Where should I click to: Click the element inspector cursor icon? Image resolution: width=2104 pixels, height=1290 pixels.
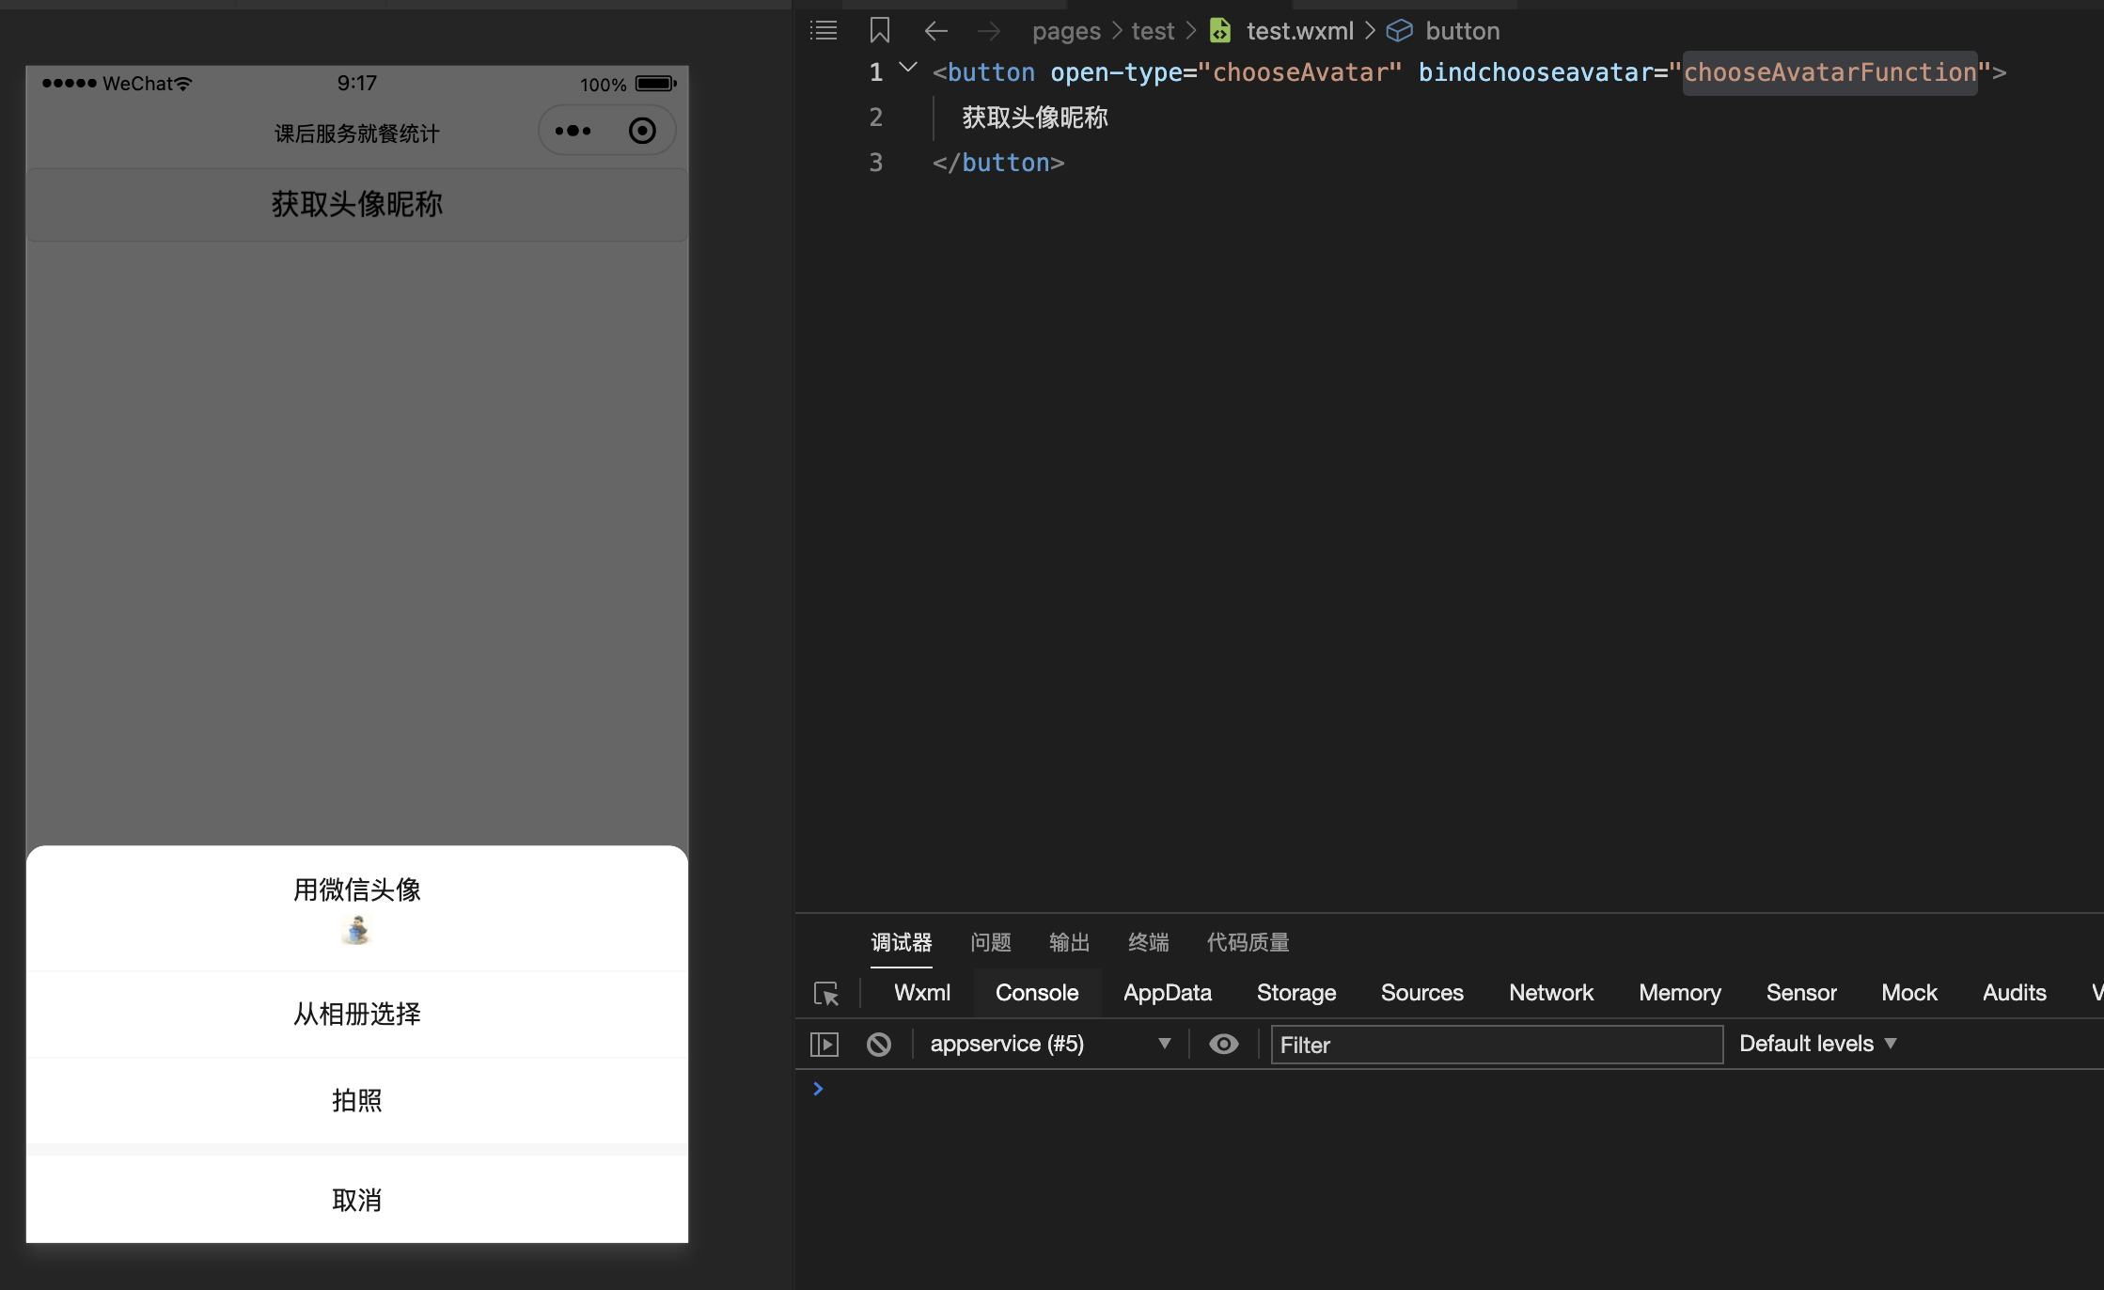826,994
